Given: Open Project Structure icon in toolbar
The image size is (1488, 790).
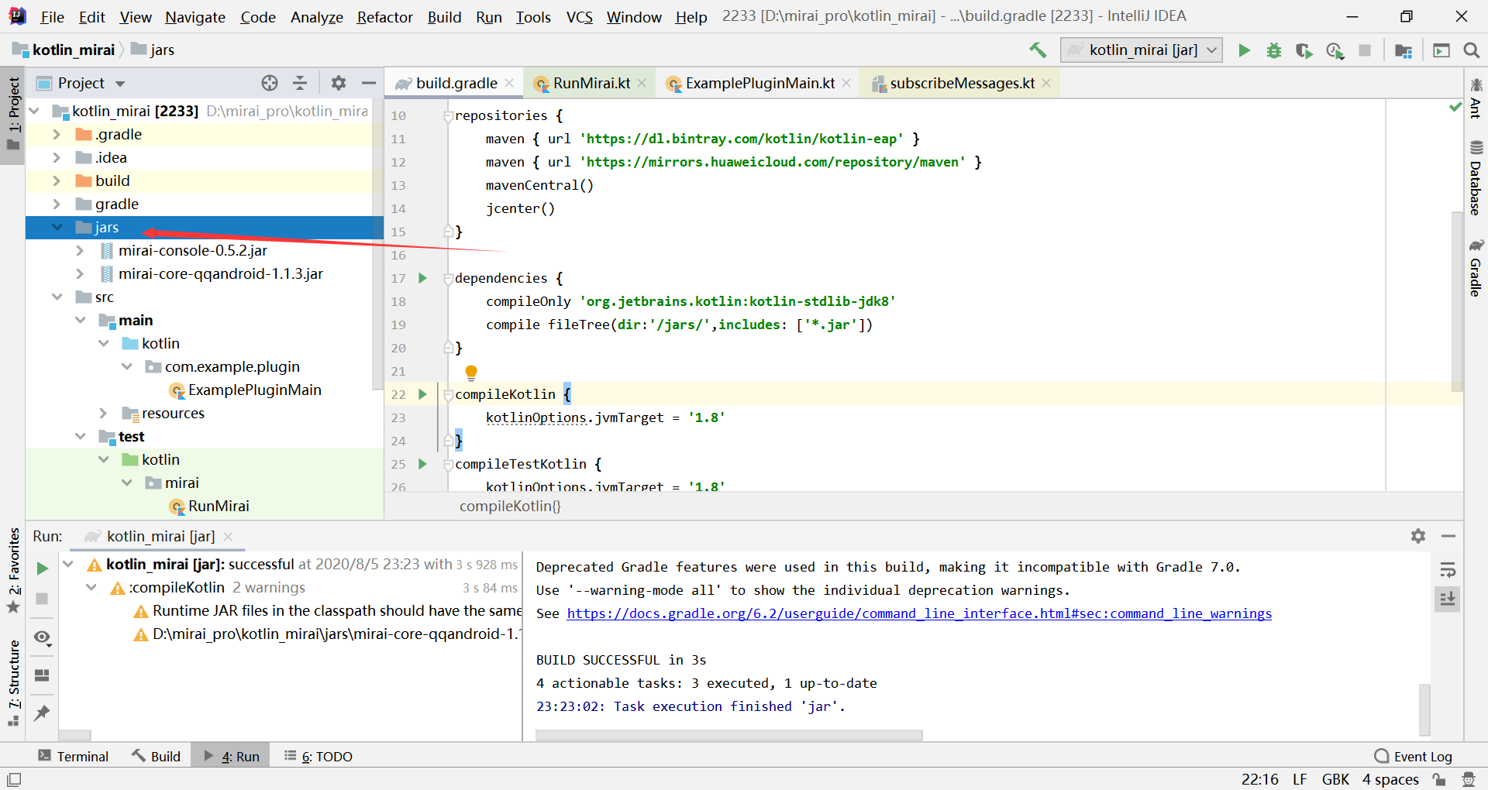Looking at the screenshot, I should (x=1404, y=50).
